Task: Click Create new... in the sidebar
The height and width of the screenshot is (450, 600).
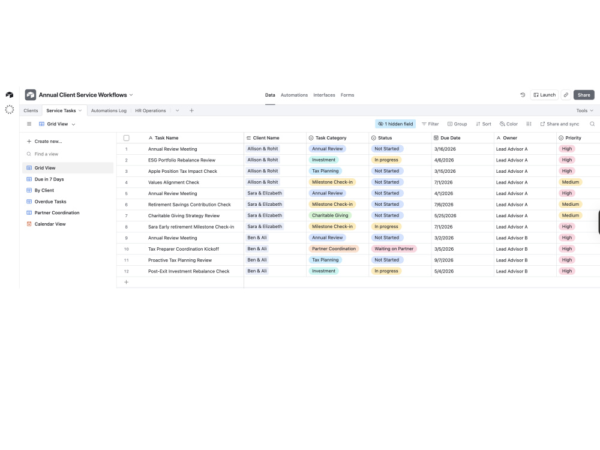Action: (x=44, y=141)
